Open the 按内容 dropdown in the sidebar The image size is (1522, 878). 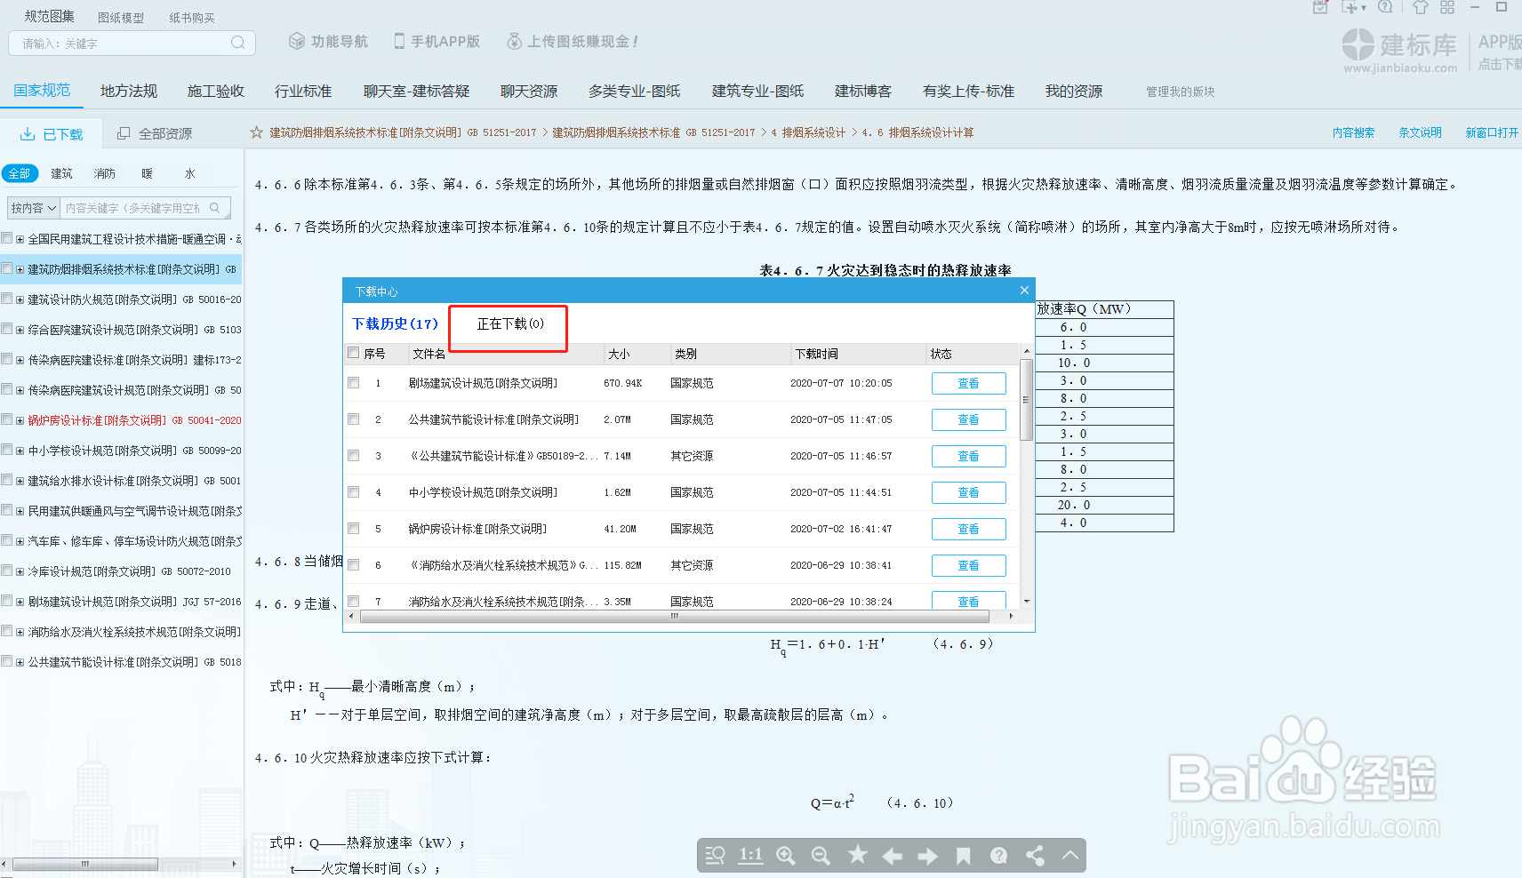click(32, 206)
